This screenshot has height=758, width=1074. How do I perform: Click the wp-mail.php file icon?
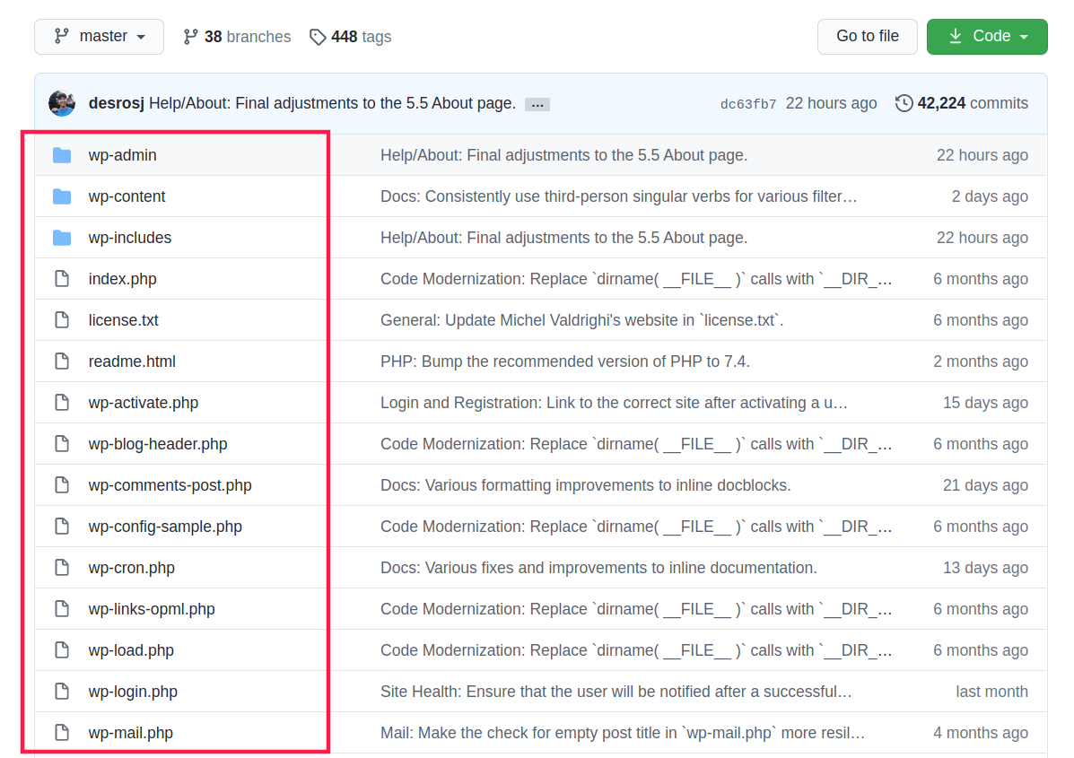pos(62,733)
